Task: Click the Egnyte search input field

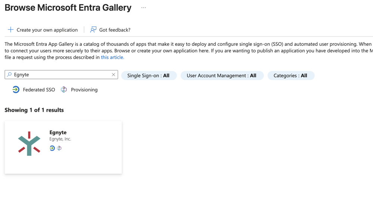Action: [61, 75]
